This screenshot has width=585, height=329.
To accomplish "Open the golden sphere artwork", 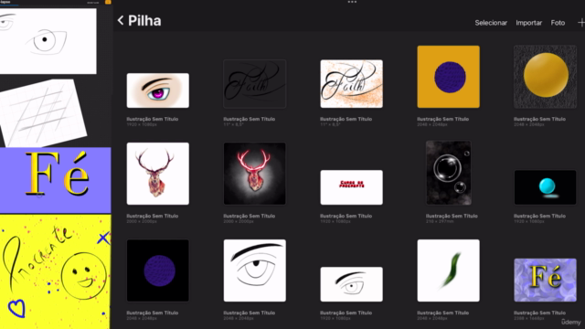I will 545,77.
